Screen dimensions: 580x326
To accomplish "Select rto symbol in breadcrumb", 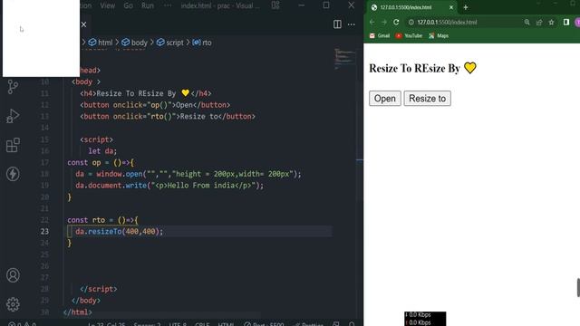I will coord(202,43).
